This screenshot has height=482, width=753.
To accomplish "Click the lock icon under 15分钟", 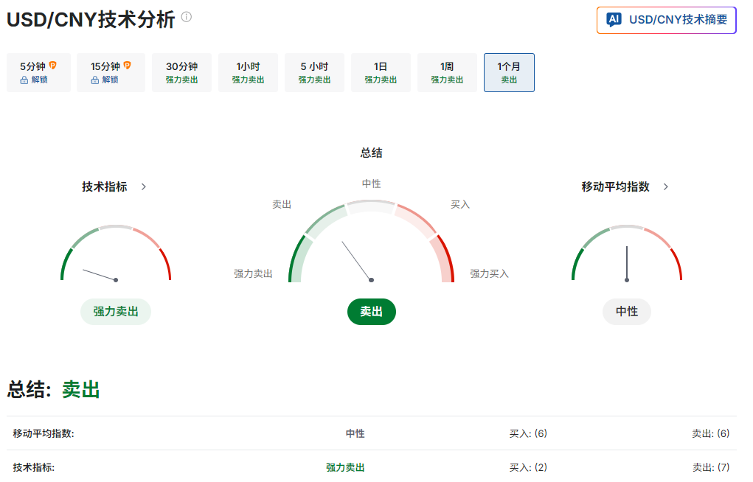I will (95, 80).
